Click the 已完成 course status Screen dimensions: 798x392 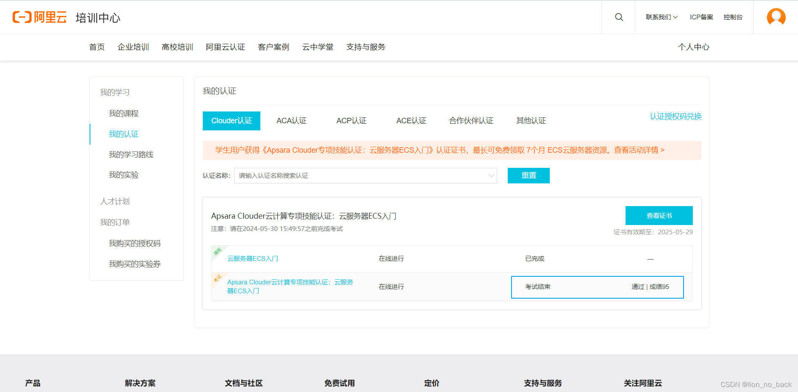[x=535, y=259]
